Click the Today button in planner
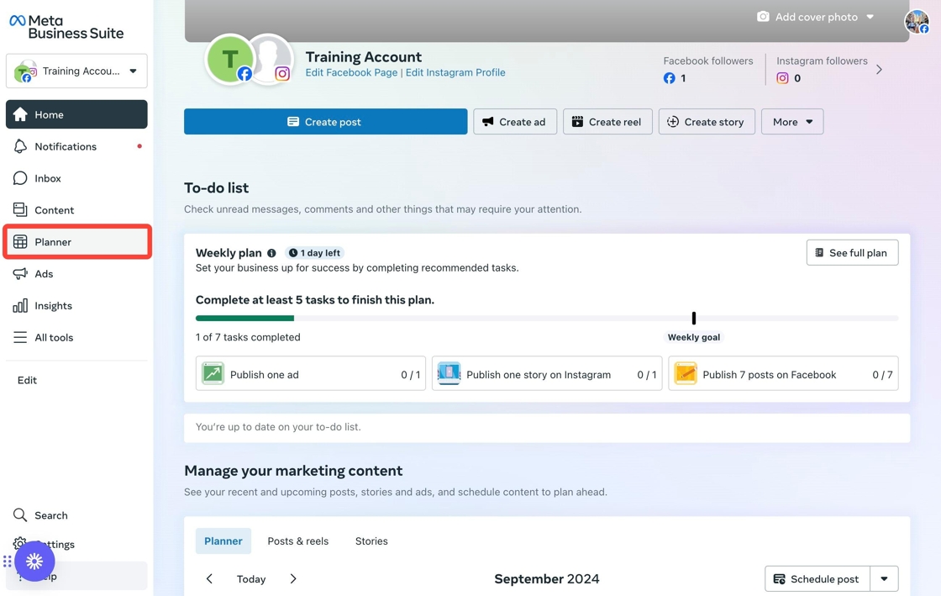 [x=251, y=578]
